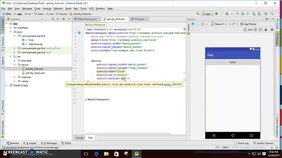
Task: Run the app with green play button
Action: (x=217, y=14)
